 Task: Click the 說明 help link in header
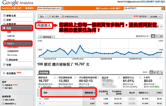coord(157,2)
